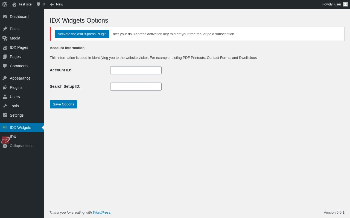The width and height of the screenshot is (350, 218).
Task: Click the Users person icon
Action: 5,97
